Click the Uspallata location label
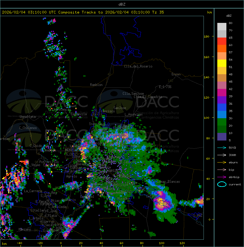 pos(28,117)
